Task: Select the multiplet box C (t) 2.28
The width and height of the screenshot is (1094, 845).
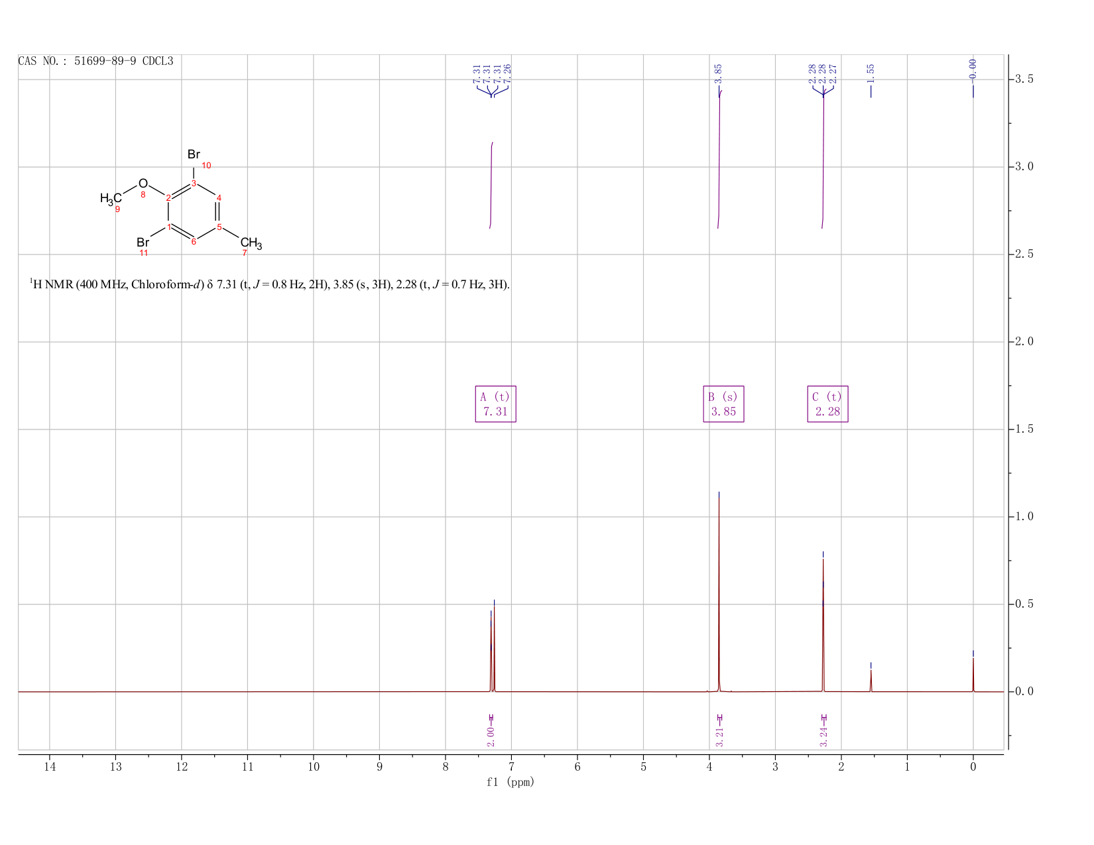Action: pyautogui.click(x=827, y=404)
